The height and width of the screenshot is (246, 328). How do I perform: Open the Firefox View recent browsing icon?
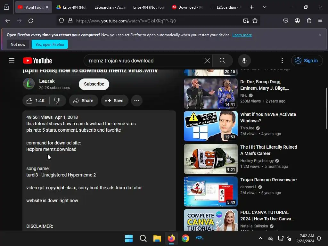[x=6, y=7]
